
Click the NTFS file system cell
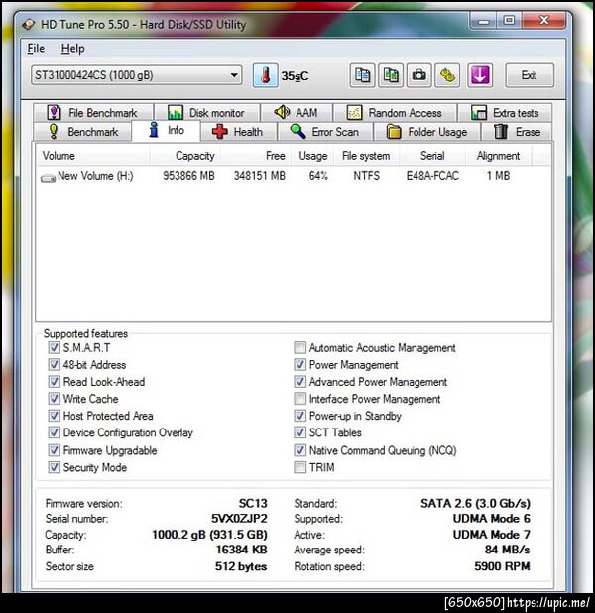click(366, 176)
